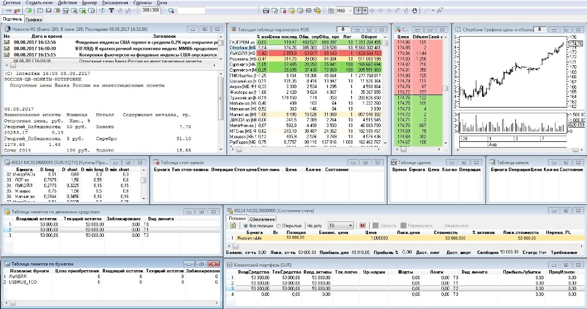Click the dark hand pan tool icon
Viewport: 587px width, 309px height.
[414, 10]
